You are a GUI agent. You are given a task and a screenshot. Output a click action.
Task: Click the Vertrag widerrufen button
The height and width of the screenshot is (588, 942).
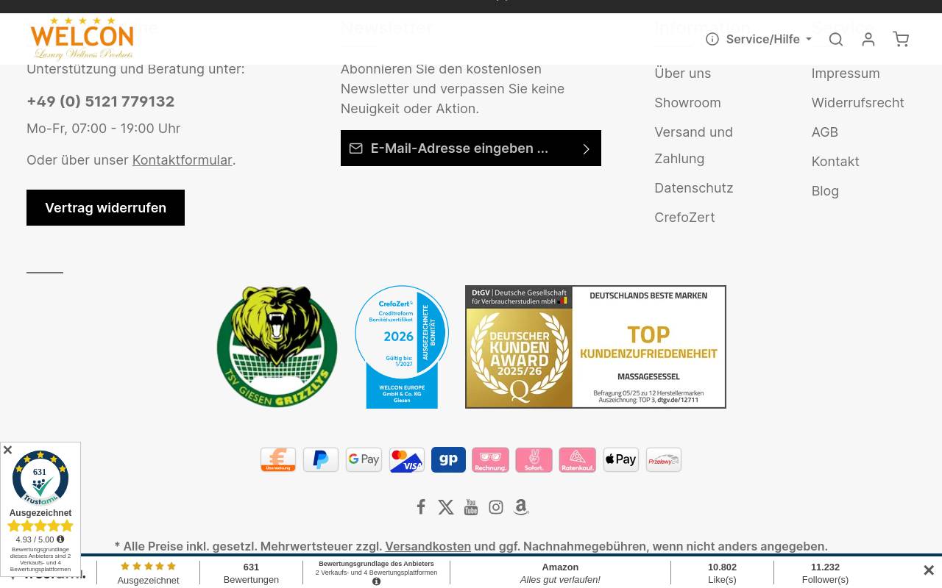point(105,207)
